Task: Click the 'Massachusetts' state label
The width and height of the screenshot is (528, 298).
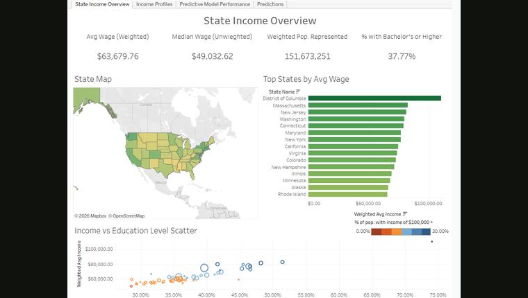Action: [289, 105]
